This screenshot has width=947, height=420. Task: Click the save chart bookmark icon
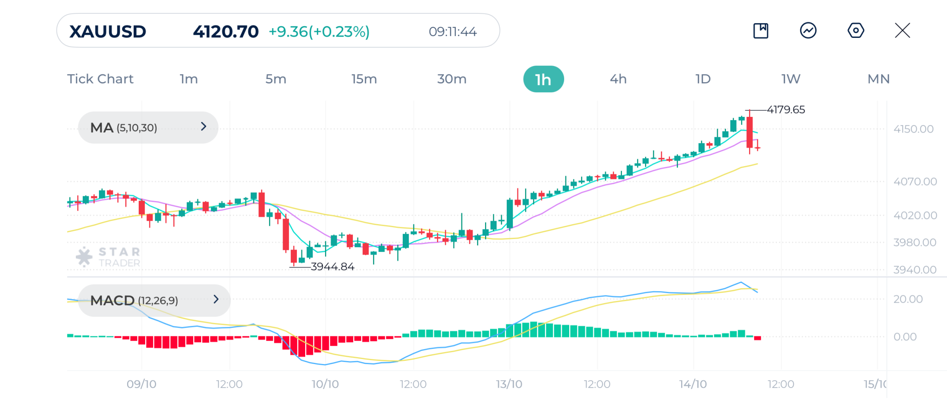(761, 31)
